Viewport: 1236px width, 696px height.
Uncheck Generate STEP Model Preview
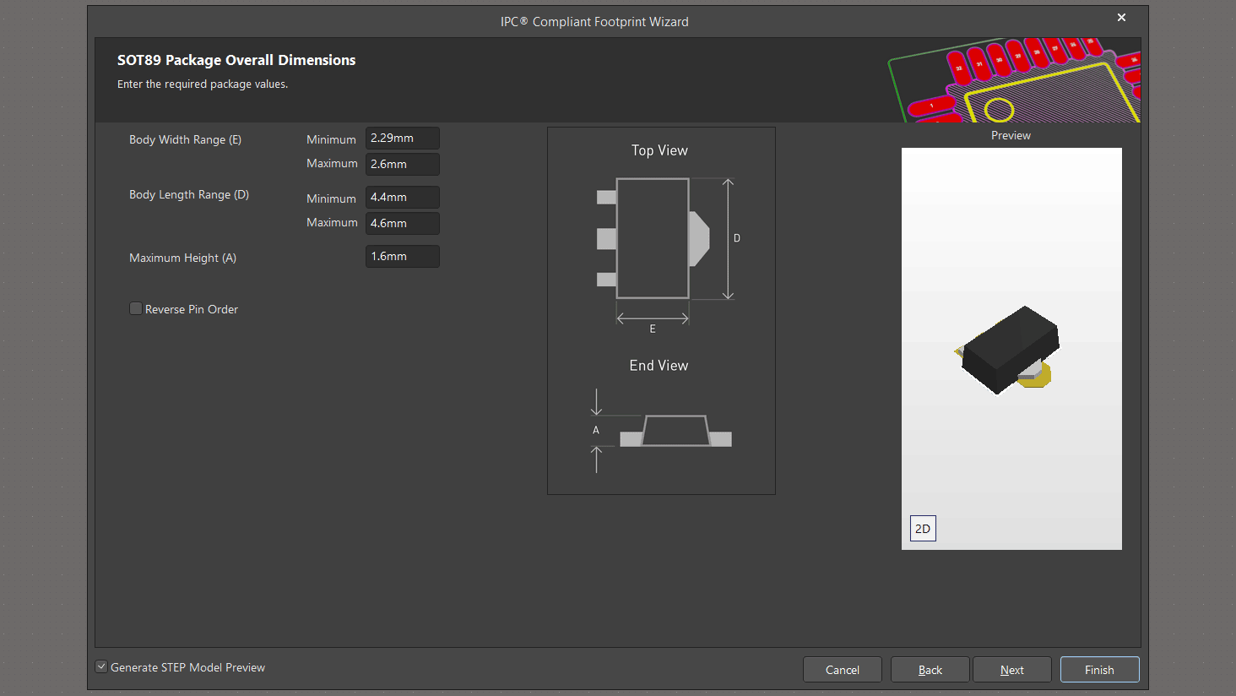pyautogui.click(x=101, y=667)
